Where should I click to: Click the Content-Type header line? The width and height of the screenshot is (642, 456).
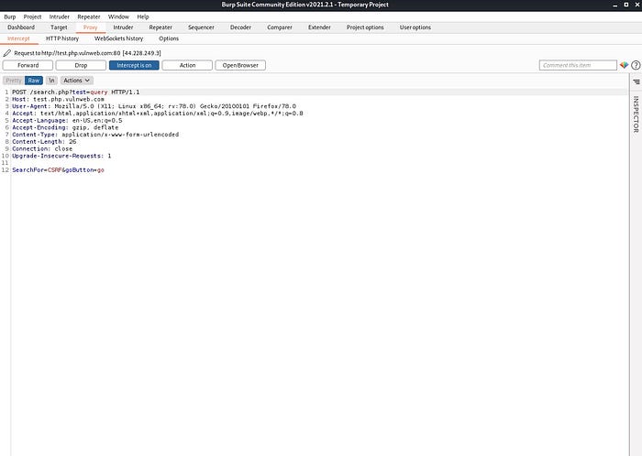coord(95,135)
